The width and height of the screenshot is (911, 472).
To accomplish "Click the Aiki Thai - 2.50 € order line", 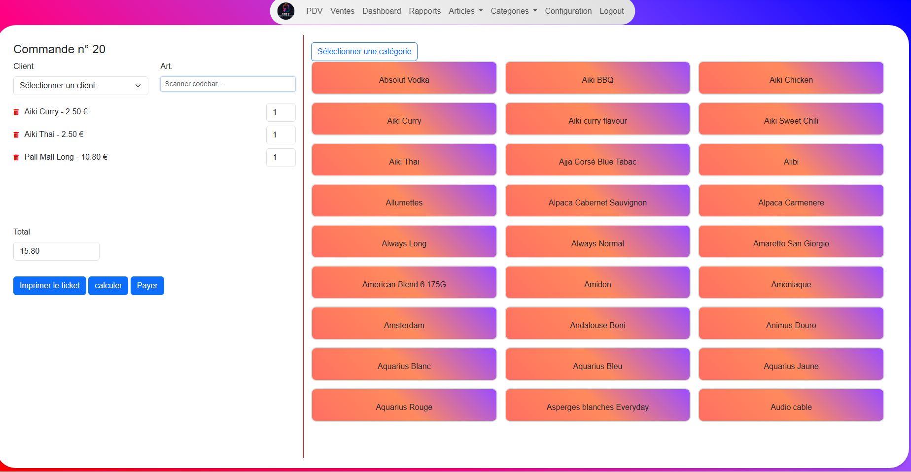I will pyautogui.click(x=54, y=135).
